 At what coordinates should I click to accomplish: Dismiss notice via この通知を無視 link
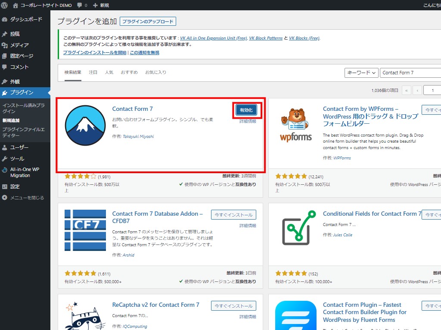pyautogui.click(x=144, y=52)
